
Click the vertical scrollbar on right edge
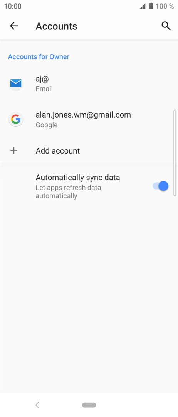coord(175,153)
